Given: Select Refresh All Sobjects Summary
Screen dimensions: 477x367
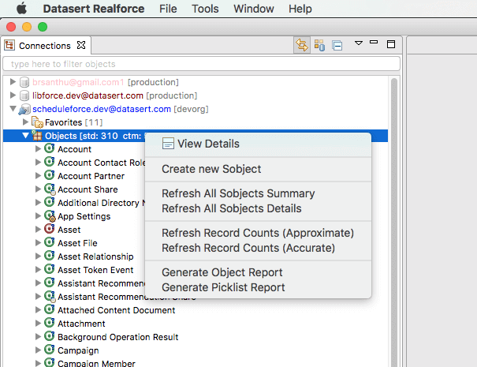Looking at the screenshot, I should pyautogui.click(x=258, y=193).
